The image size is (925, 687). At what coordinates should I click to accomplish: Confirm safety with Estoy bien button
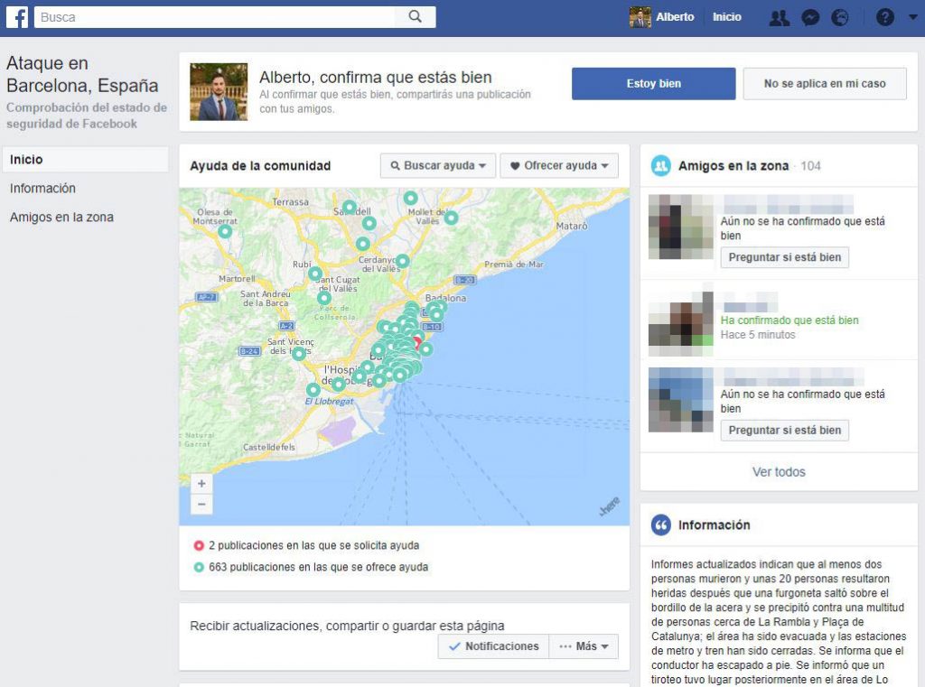[x=654, y=84]
